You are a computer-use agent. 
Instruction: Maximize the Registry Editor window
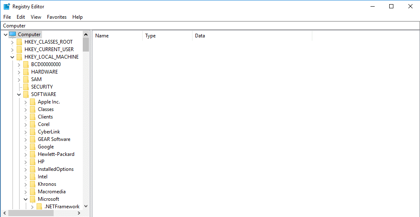tap(391, 6)
